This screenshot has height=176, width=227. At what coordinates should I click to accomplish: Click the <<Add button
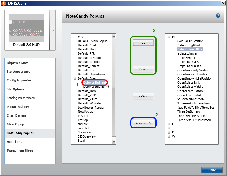click(143, 96)
